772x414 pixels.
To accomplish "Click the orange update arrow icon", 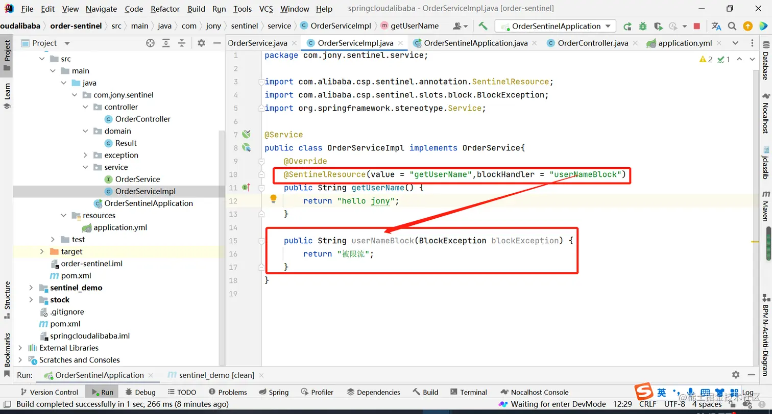I will tap(747, 26).
